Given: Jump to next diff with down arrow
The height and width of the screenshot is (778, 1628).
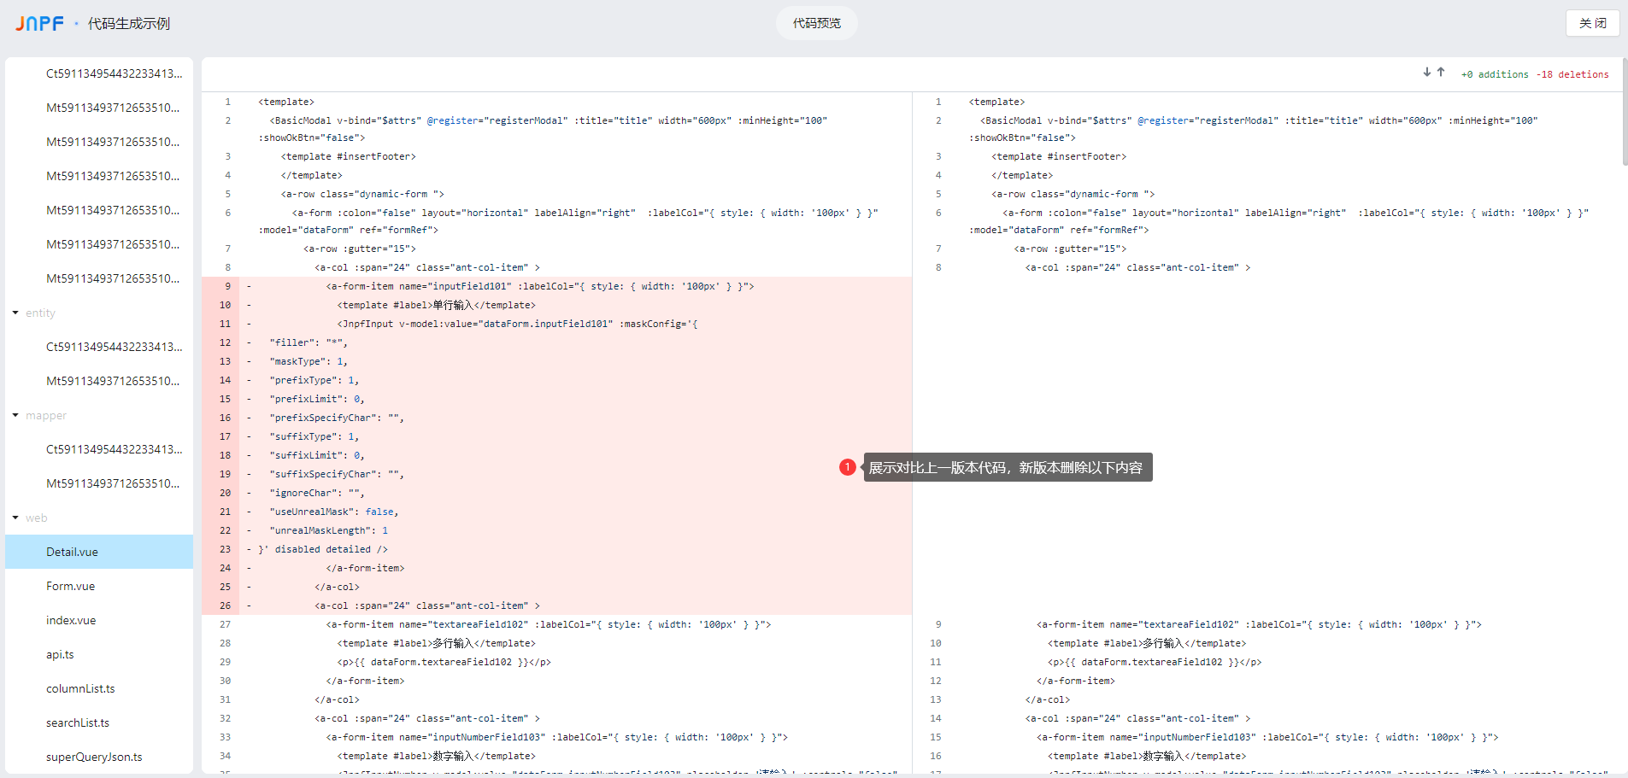Looking at the screenshot, I should tap(1426, 73).
